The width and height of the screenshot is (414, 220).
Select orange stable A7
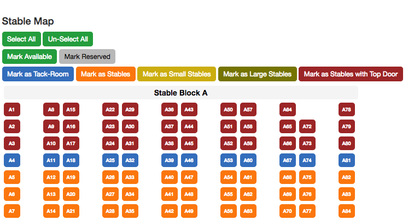(x=12, y=211)
